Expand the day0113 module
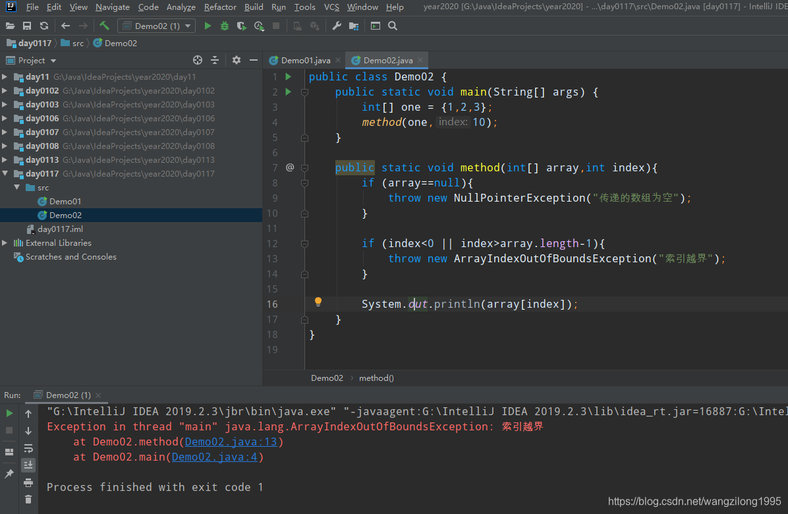Viewport: 788px width, 514px height. (x=5, y=159)
